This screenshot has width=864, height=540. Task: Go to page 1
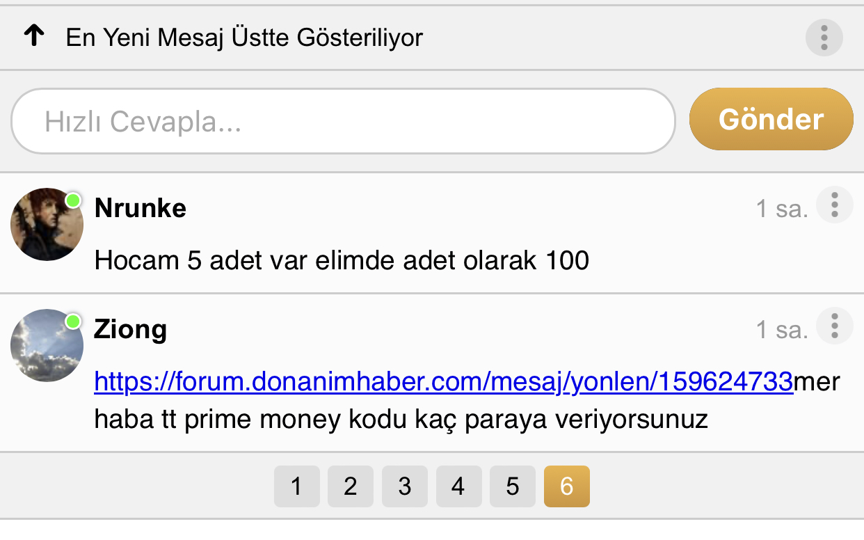pos(297,486)
